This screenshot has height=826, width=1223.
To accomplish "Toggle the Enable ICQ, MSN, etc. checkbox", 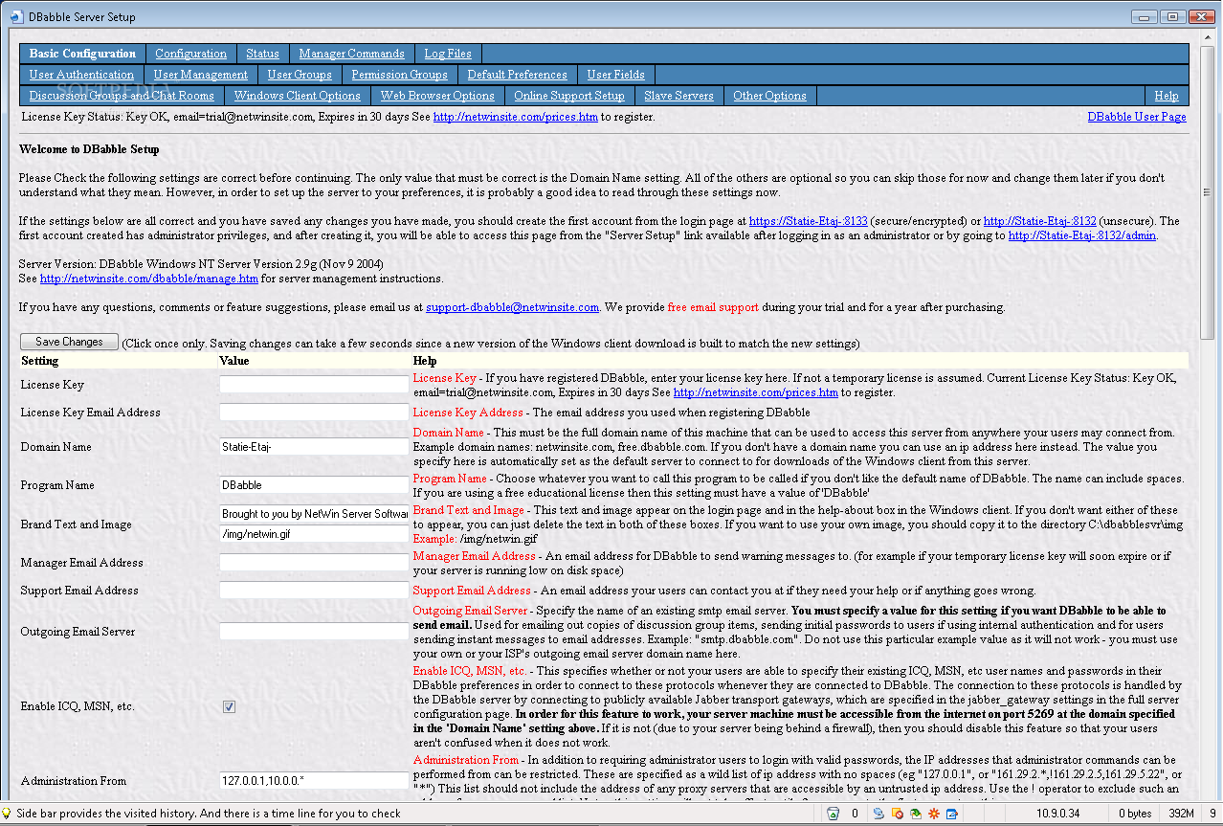I will (229, 706).
